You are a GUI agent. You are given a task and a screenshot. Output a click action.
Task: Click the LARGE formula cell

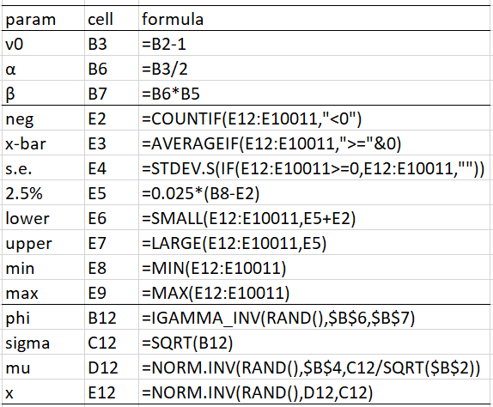[x=314, y=243]
